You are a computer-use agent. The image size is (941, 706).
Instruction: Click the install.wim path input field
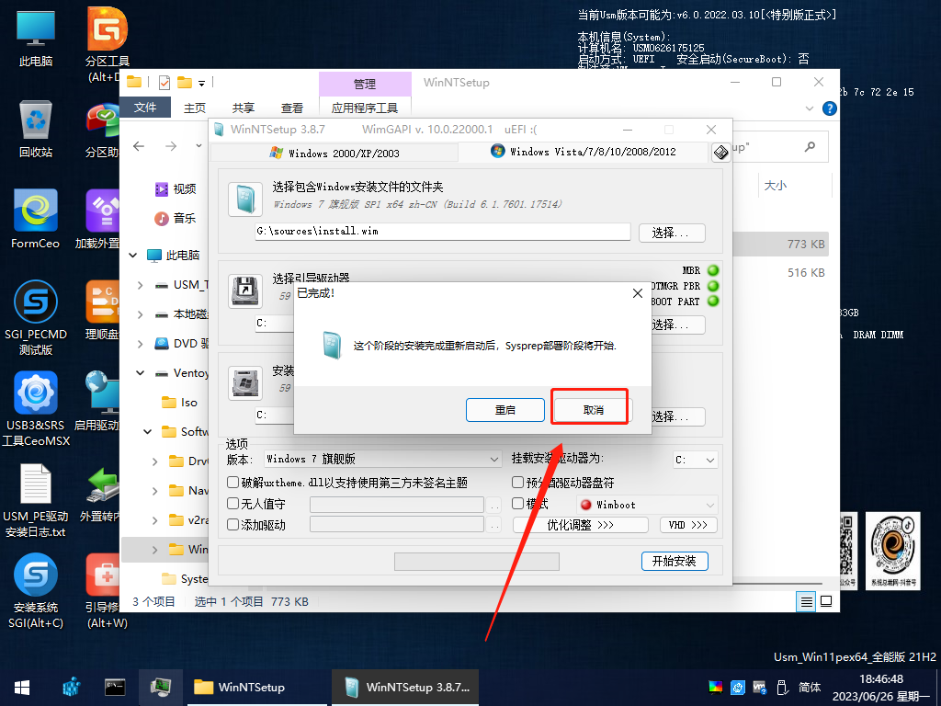click(x=443, y=231)
